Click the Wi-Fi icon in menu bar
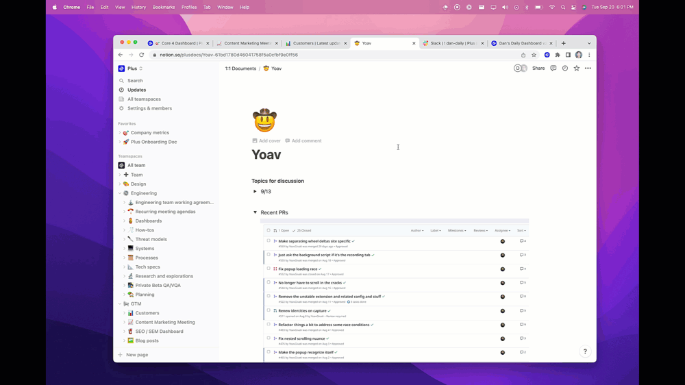Screen dimensions: 685x385 (x=551, y=7)
